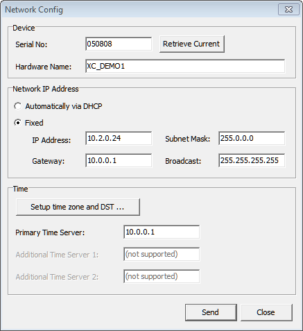
Task: Click the Time group box label
Action: point(20,189)
